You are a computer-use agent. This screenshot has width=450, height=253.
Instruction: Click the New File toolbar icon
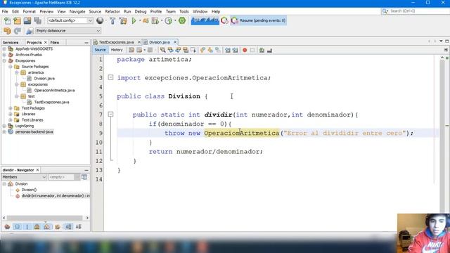[x=8, y=20]
